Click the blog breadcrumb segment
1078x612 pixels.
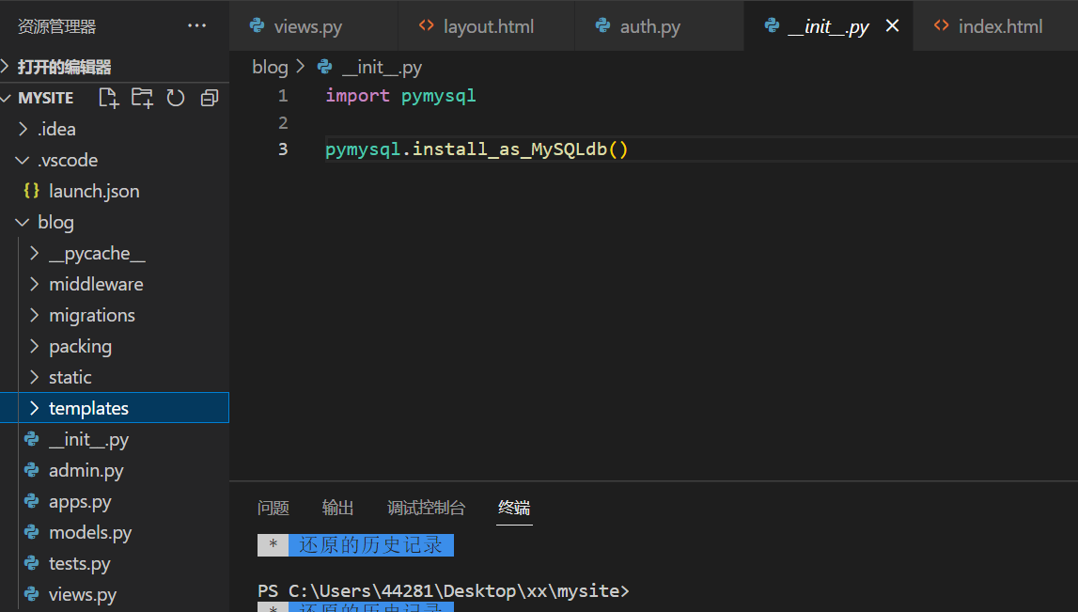270,67
